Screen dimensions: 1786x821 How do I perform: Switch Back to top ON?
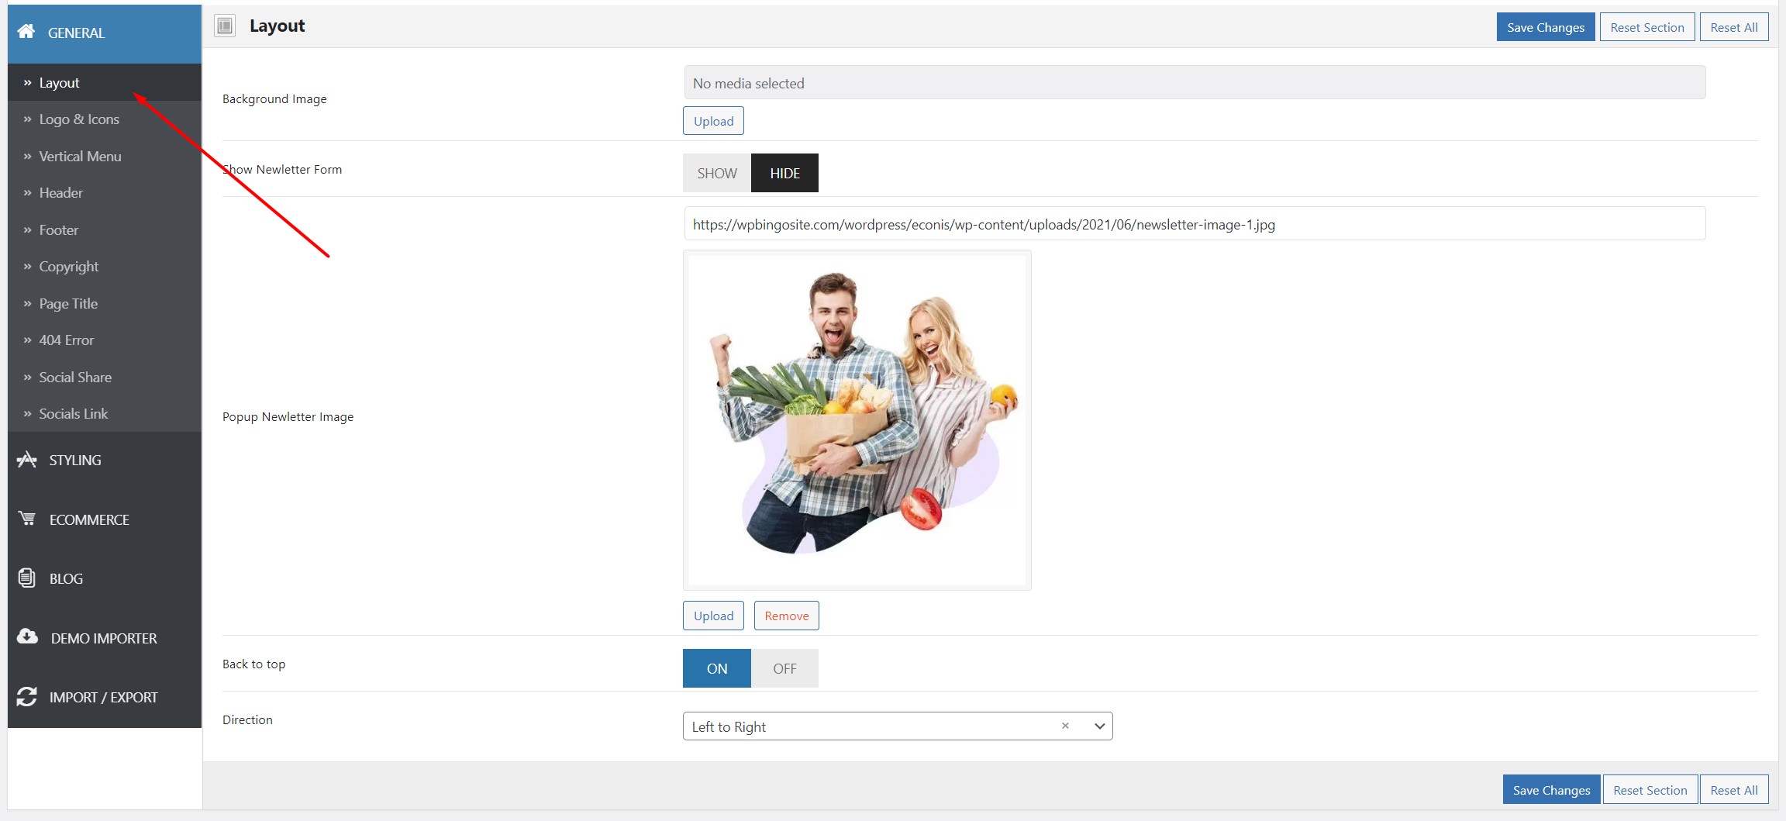tap(717, 668)
